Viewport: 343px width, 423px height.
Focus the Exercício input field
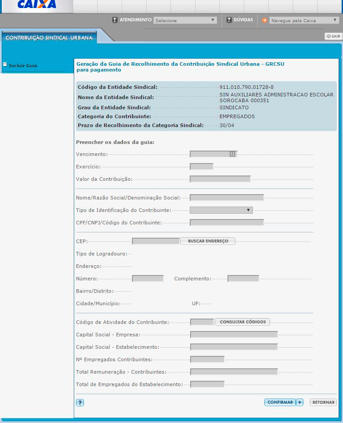[x=201, y=167]
